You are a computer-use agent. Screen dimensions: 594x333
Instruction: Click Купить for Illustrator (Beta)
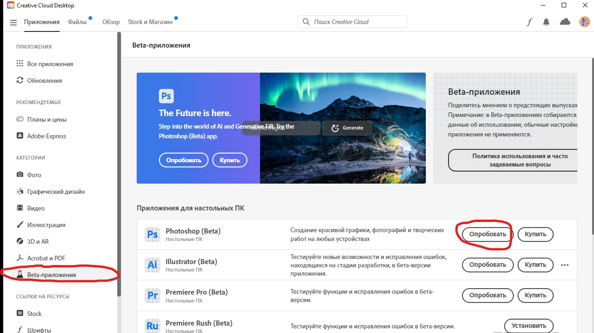click(536, 265)
